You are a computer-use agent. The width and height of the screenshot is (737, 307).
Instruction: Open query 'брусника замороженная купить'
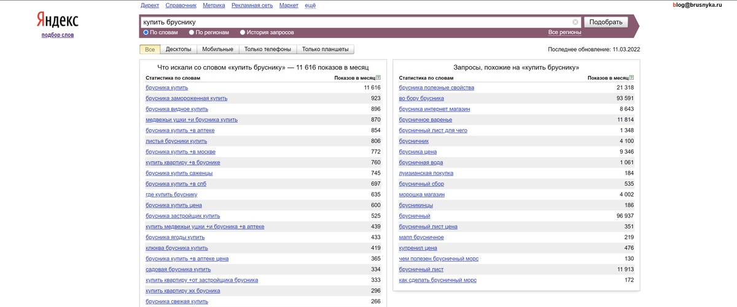click(x=186, y=98)
